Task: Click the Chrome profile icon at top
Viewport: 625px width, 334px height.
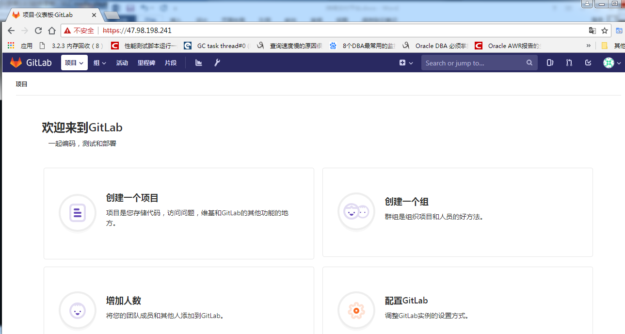Action: [x=587, y=4]
